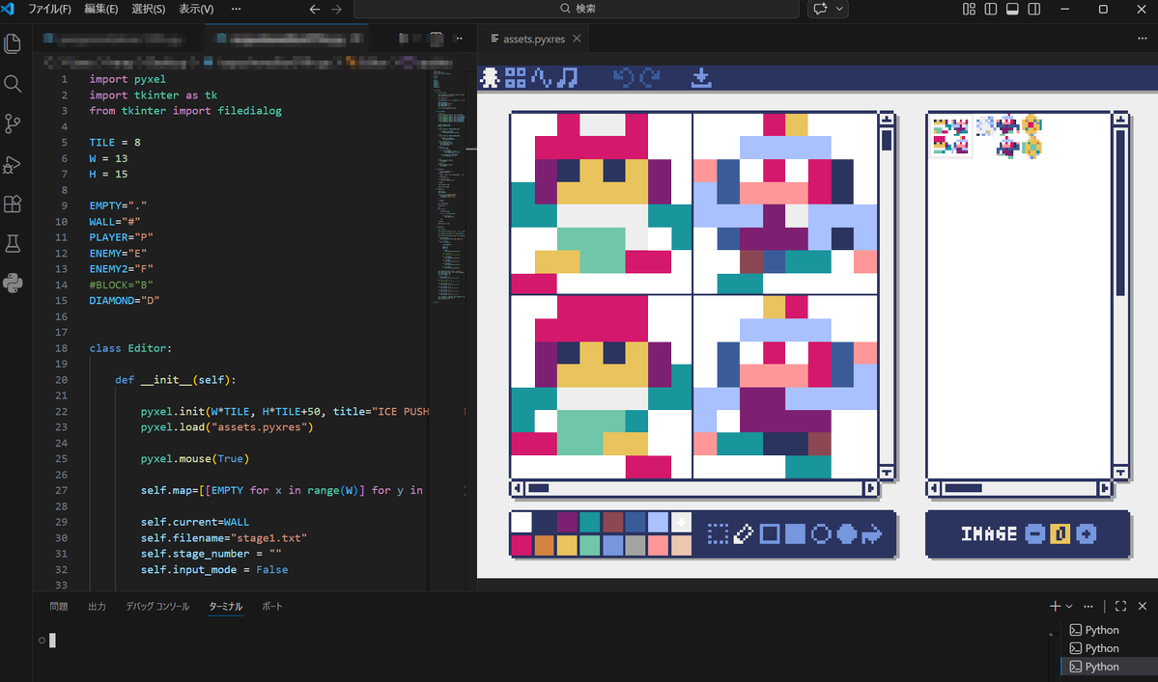
Task: Open the Search view in activity bar
Action: [13, 83]
